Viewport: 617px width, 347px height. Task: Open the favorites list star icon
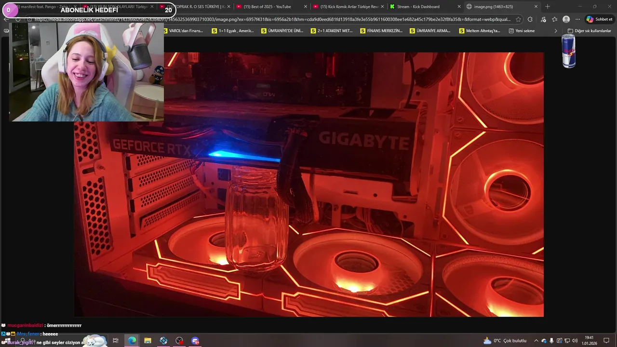pos(554,19)
